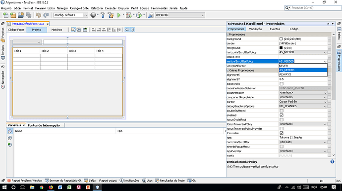The height and width of the screenshot is (191, 342).
Task: Click the Build hammer icon
Action: (103, 15)
